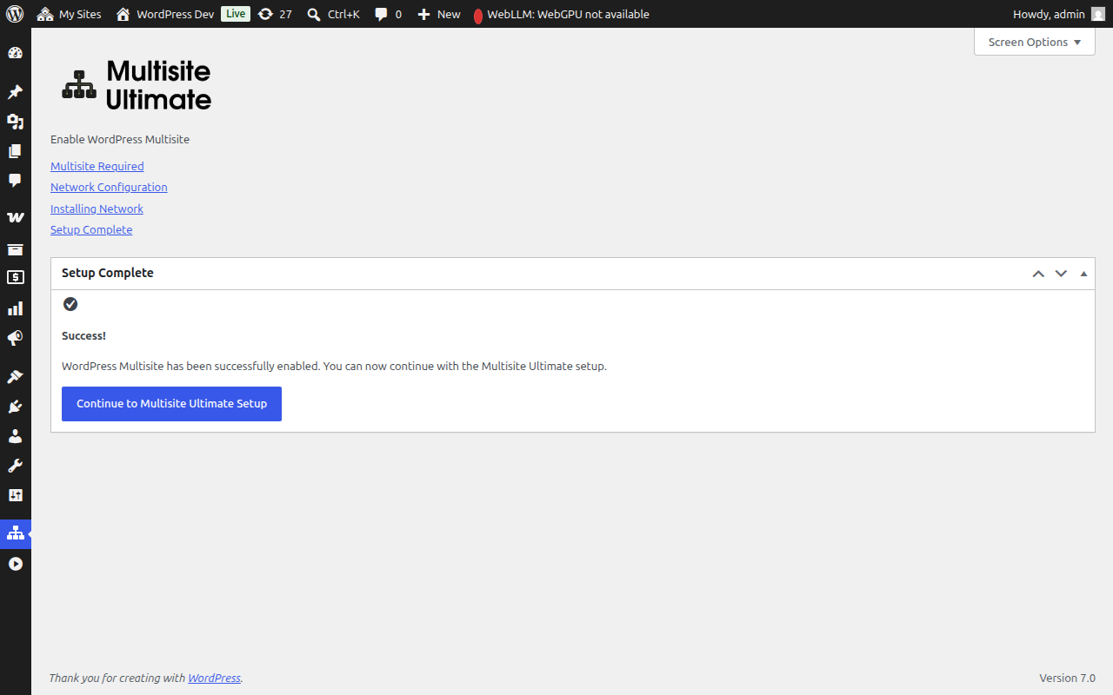Click the Version 7.0 footer text
The width and height of the screenshot is (1113, 695).
[x=1067, y=678]
